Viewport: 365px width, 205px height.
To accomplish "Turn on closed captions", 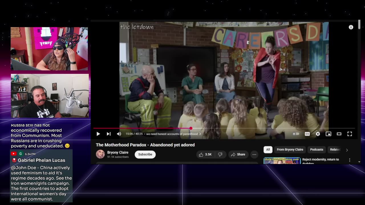I will [x=307, y=134].
